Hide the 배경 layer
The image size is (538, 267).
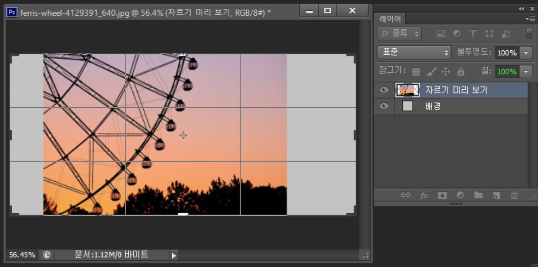point(384,106)
